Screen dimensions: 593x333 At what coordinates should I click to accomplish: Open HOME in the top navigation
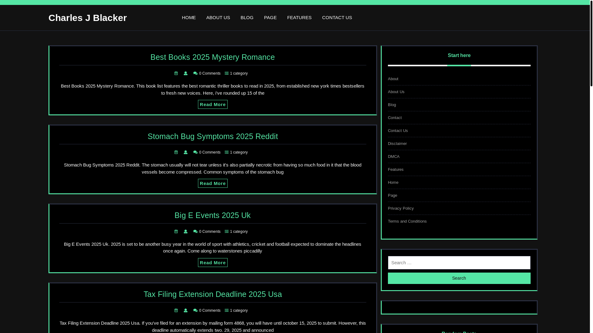(x=189, y=18)
